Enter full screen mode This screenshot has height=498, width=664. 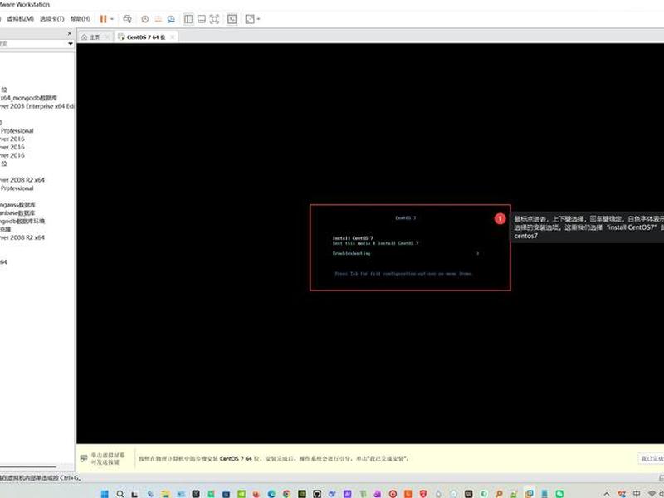coord(214,19)
